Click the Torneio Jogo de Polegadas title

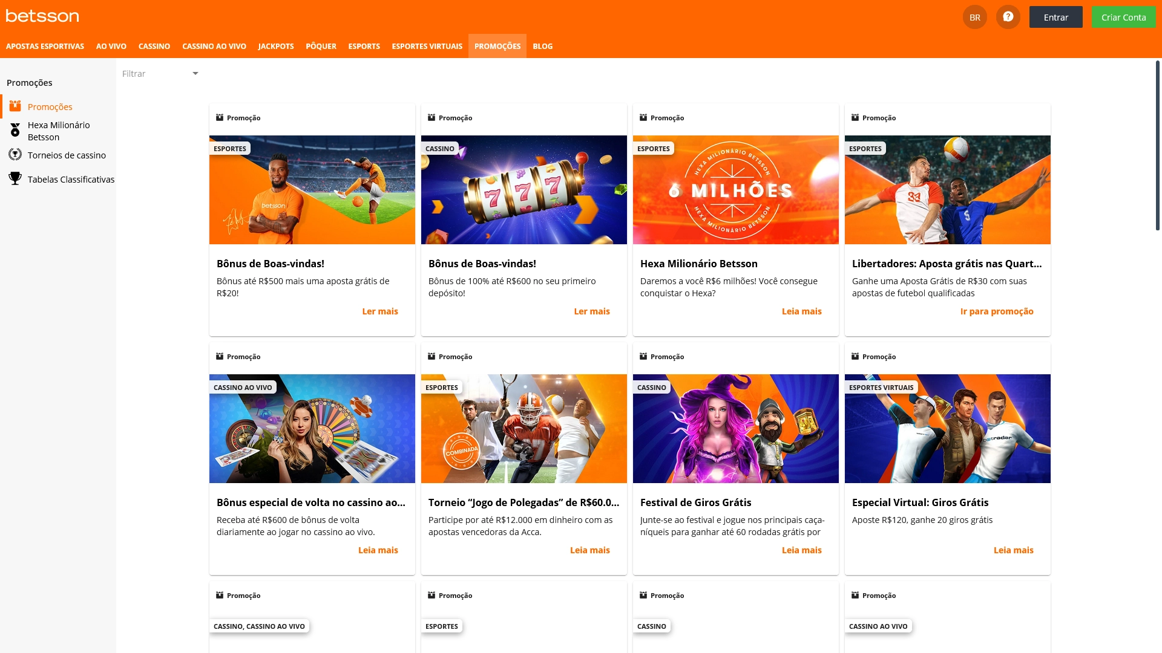click(x=524, y=502)
